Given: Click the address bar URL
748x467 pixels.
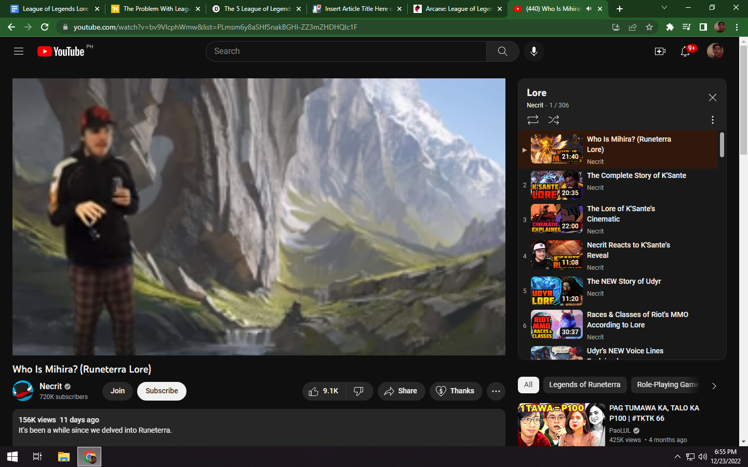Looking at the screenshot, I should [215, 27].
